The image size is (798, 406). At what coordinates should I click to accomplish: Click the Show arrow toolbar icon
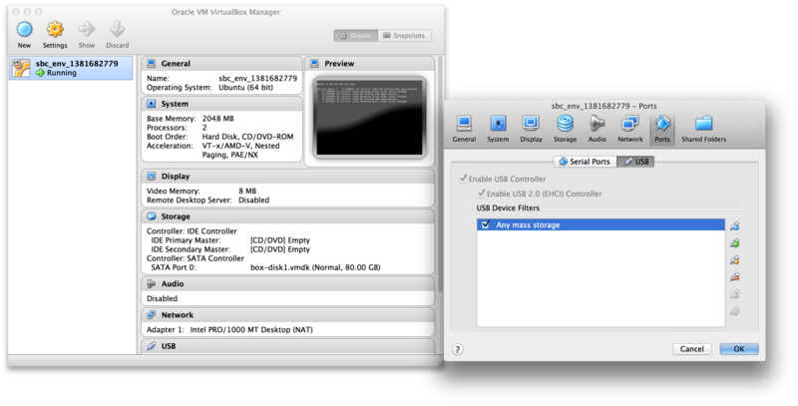click(86, 30)
